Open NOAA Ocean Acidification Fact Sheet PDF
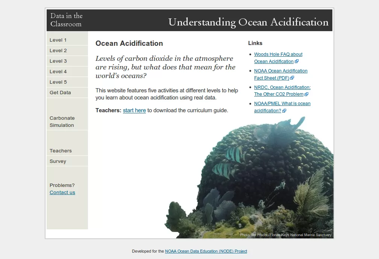 tap(280, 71)
